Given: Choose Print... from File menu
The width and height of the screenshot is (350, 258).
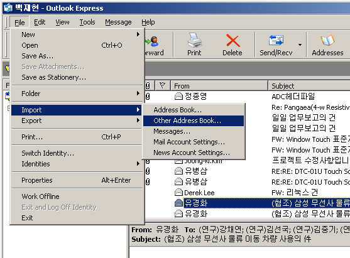Looking at the screenshot, I should pos(76,137).
